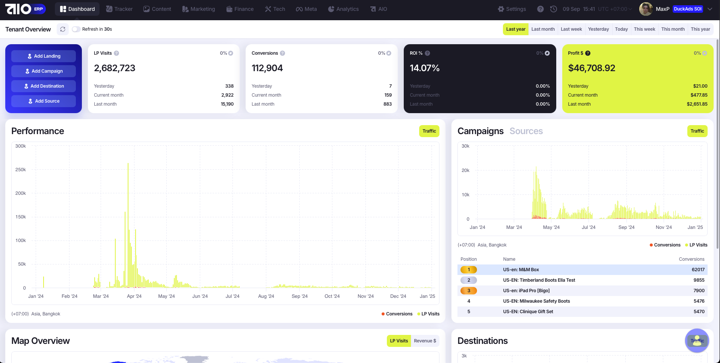Open the Tech menu
The height and width of the screenshot is (363, 720).
(x=275, y=9)
